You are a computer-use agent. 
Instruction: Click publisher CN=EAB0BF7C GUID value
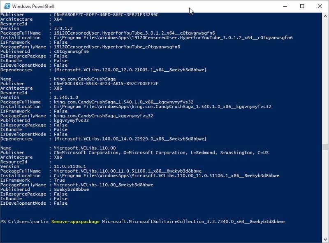(106, 15)
